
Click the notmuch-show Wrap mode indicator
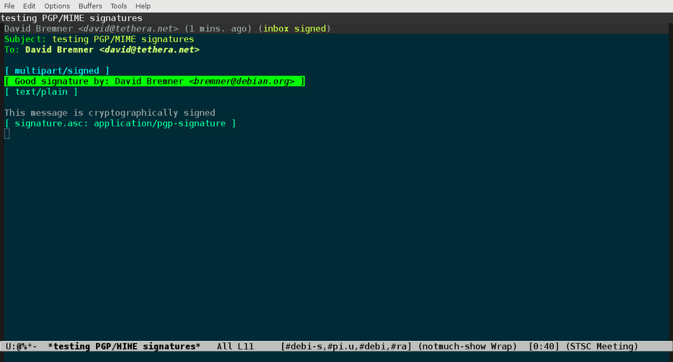467,346
